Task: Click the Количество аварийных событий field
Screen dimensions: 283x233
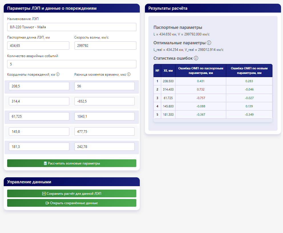Action: 72,64
